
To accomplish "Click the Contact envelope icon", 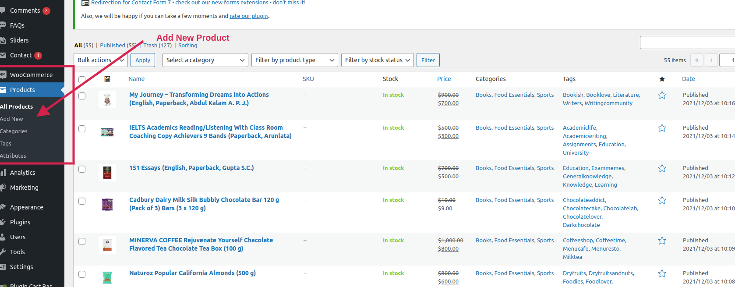I will coord(2,55).
